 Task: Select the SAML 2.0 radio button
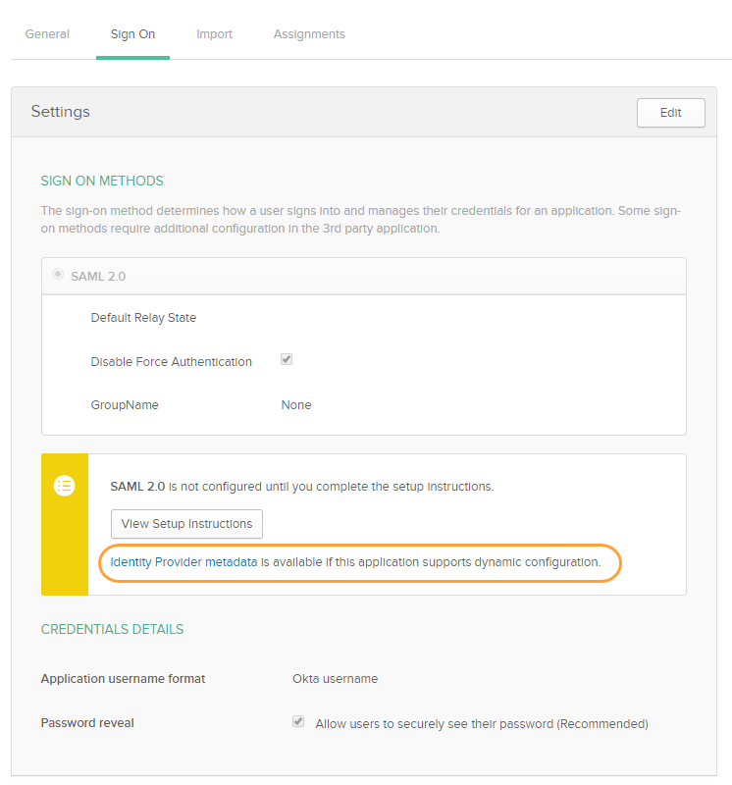pos(58,275)
